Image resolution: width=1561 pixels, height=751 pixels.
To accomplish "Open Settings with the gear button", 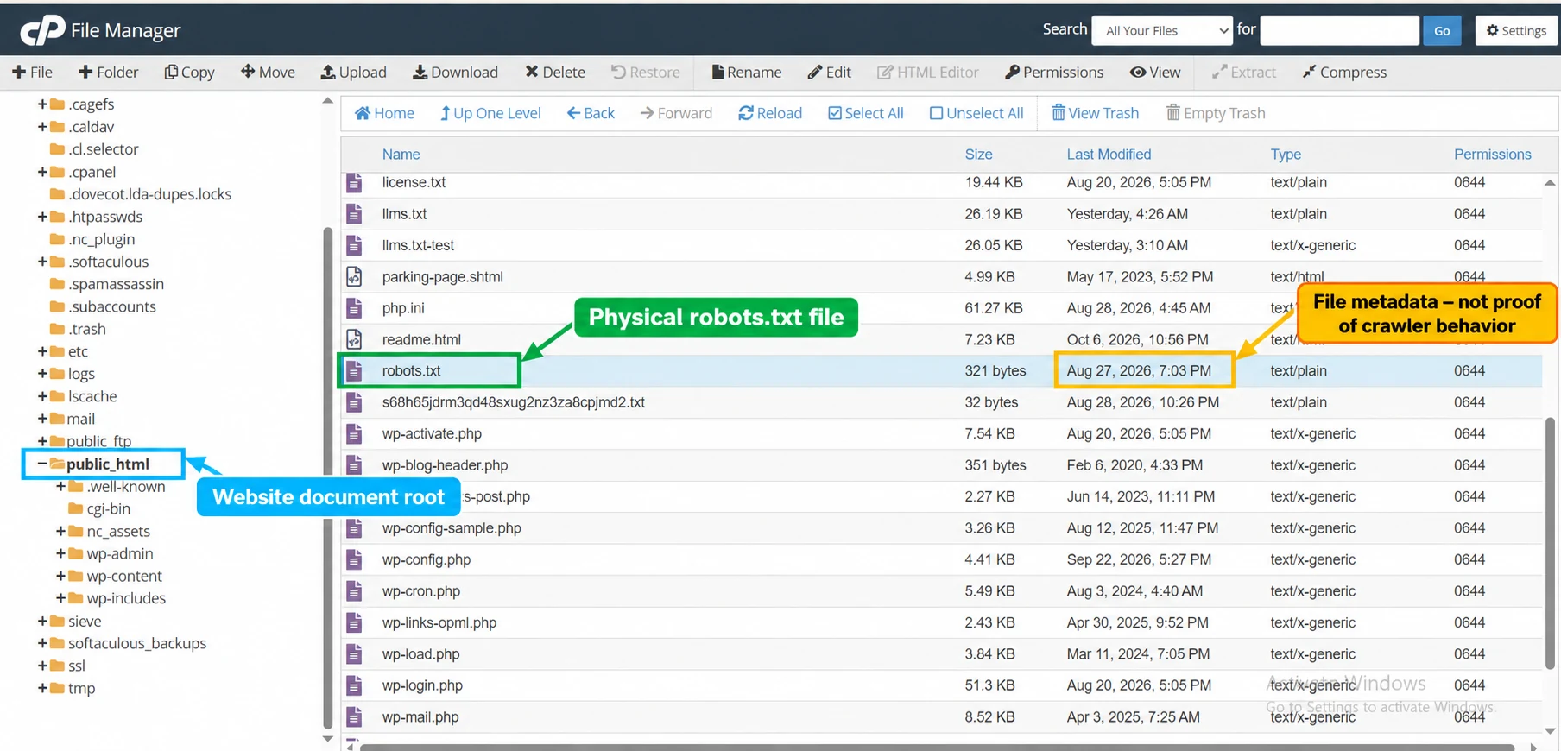I will [1516, 30].
